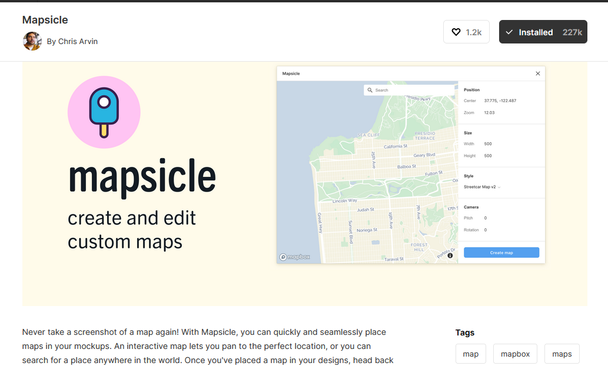The width and height of the screenshot is (608, 366).
Task: Click the Width value 500
Action: click(x=488, y=143)
